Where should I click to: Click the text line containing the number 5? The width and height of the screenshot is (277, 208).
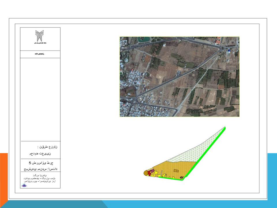pos(40,163)
